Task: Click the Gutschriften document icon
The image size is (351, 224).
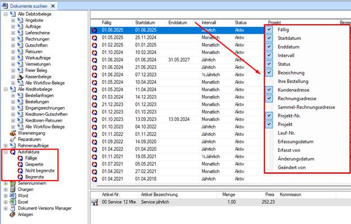Action: 20,45
